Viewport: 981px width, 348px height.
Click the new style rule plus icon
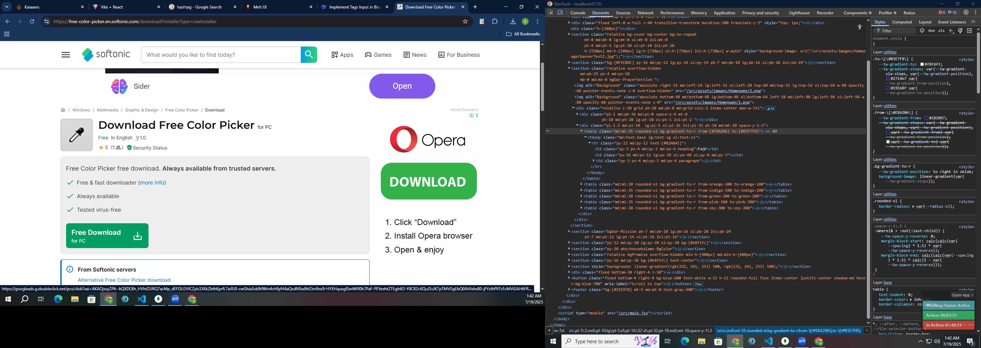[951, 31]
